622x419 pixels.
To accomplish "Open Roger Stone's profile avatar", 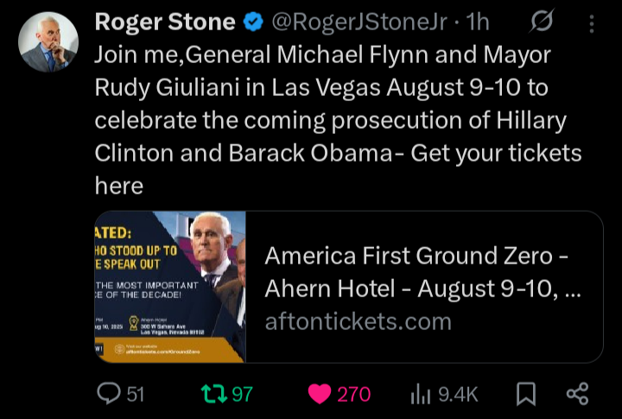I will click(48, 42).
